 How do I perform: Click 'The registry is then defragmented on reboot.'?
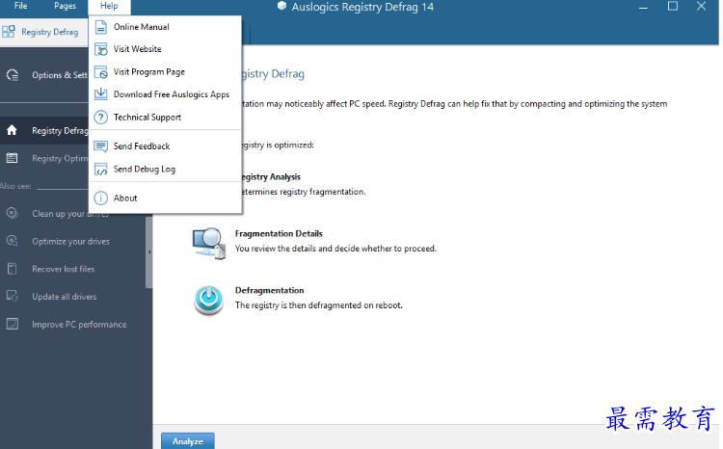tap(319, 305)
